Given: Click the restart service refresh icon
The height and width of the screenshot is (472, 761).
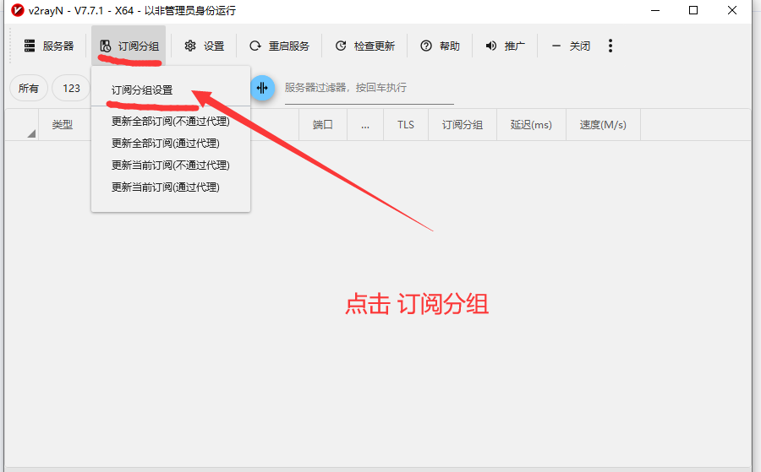Looking at the screenshot, I should [255, 46].
